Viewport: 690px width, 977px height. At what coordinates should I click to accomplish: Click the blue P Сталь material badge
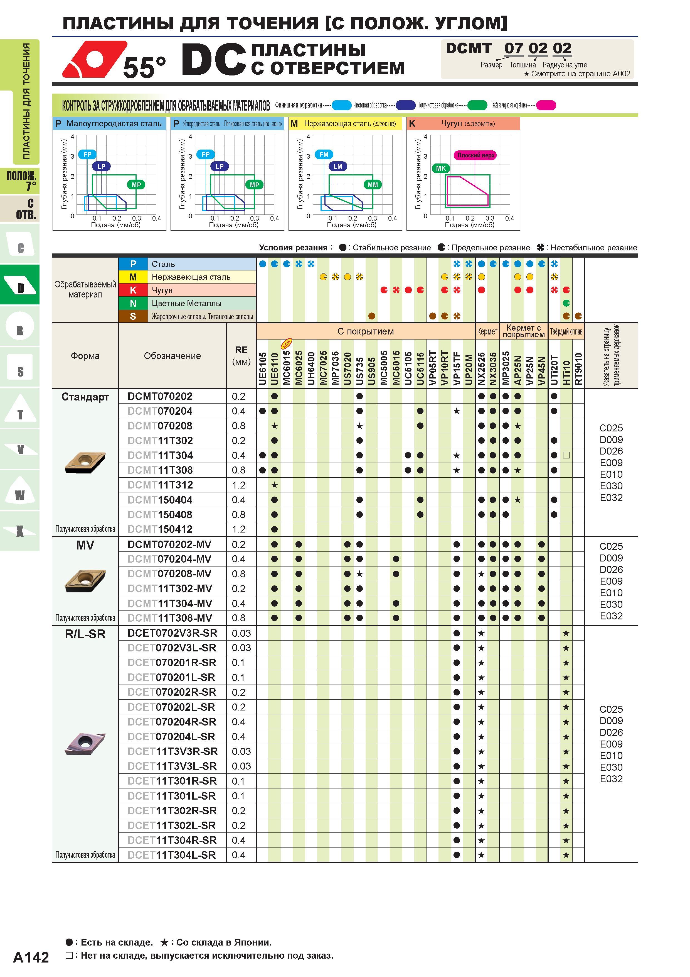click(133, 264)
